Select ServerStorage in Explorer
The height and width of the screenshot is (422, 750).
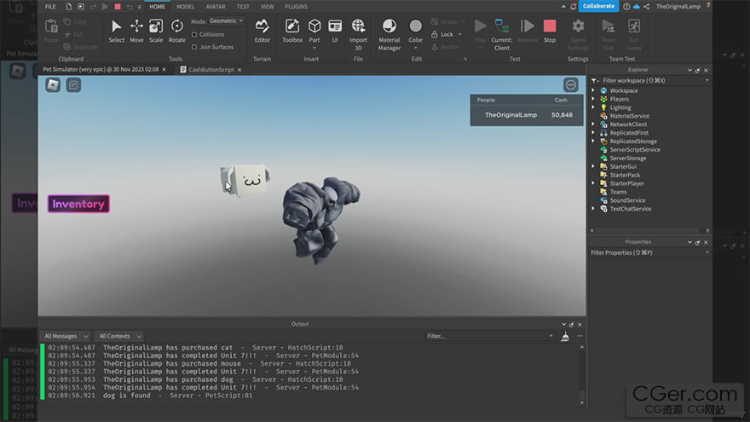[x=627, y=159]
